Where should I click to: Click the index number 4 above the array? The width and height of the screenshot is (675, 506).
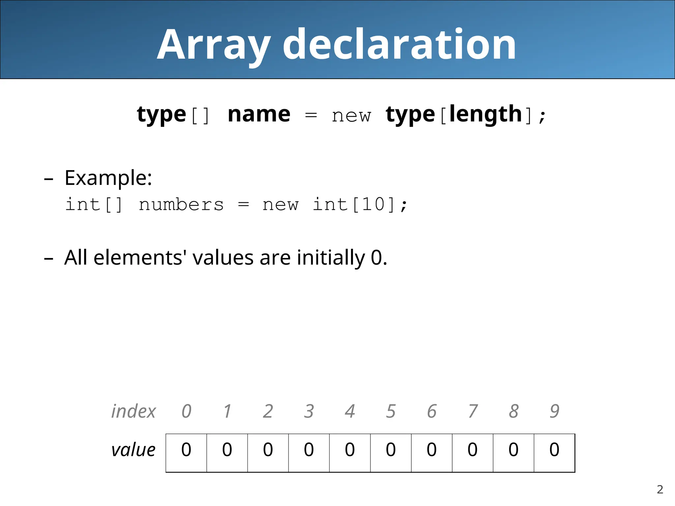click(x=350, y=411)
